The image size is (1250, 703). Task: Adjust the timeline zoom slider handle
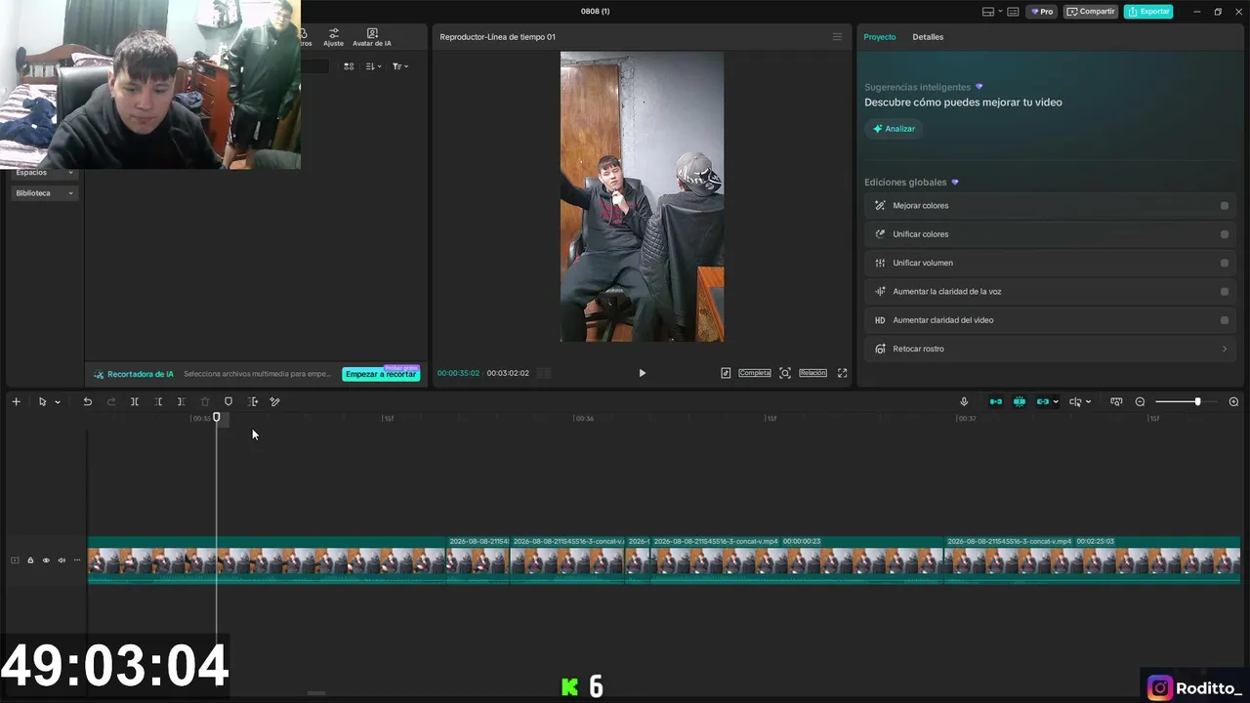(1197, 401)
